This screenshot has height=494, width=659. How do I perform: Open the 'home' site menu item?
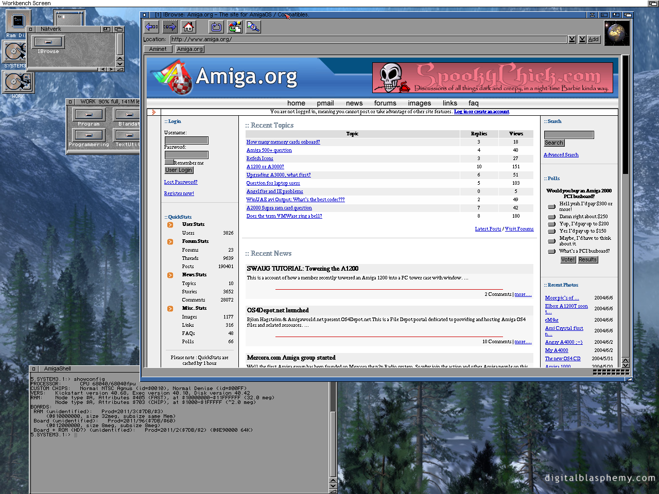(296, 103)
